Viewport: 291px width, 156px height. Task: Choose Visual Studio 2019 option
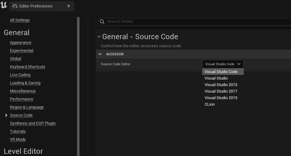223,98
